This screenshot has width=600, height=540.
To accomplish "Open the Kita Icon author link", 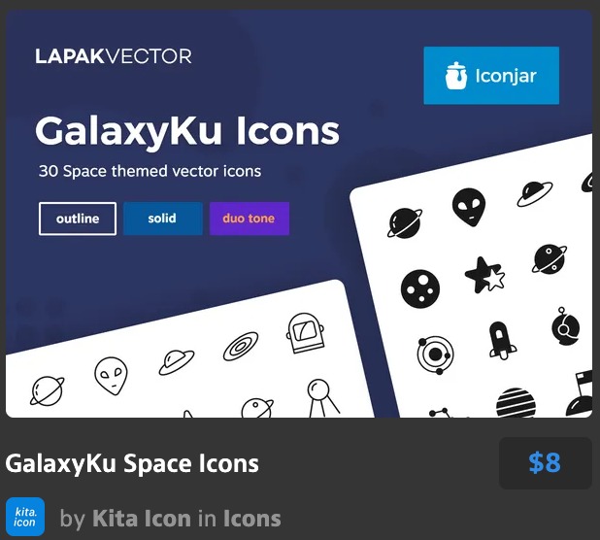I will coord(142,519).
